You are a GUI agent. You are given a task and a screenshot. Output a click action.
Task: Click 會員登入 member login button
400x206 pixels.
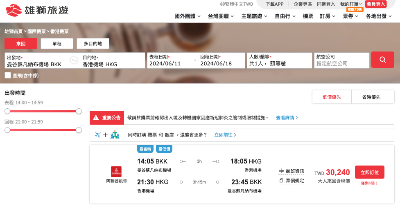pyautogui.click(x=376, y=4)
